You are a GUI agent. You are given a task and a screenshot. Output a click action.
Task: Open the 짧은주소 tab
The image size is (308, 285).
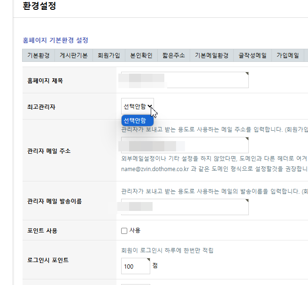coord(174,55)
